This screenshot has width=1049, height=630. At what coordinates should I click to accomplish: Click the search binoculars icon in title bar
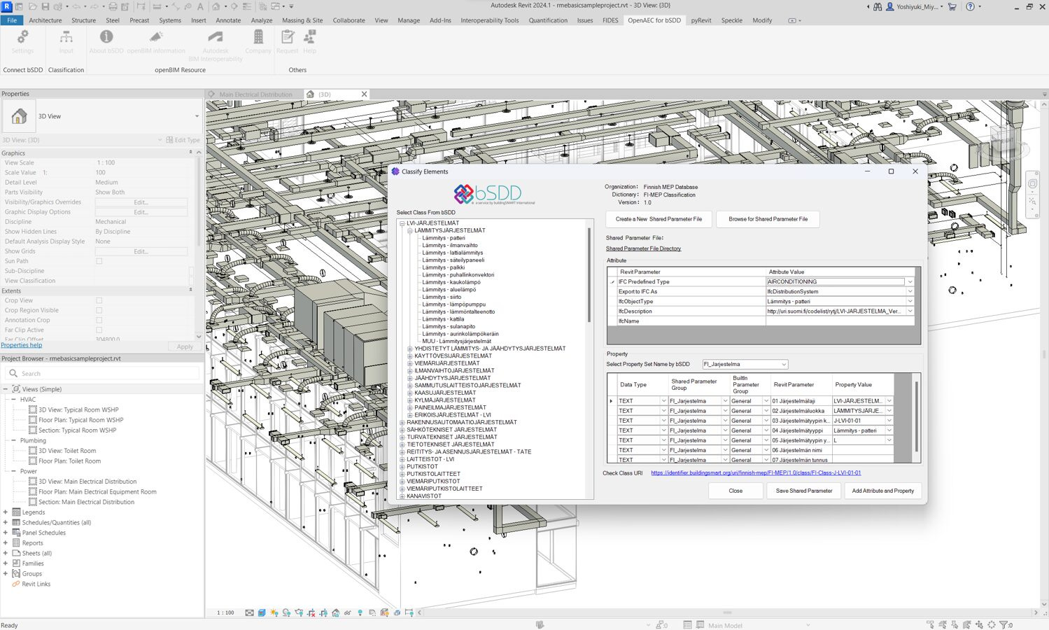click(x=877, y=6)
